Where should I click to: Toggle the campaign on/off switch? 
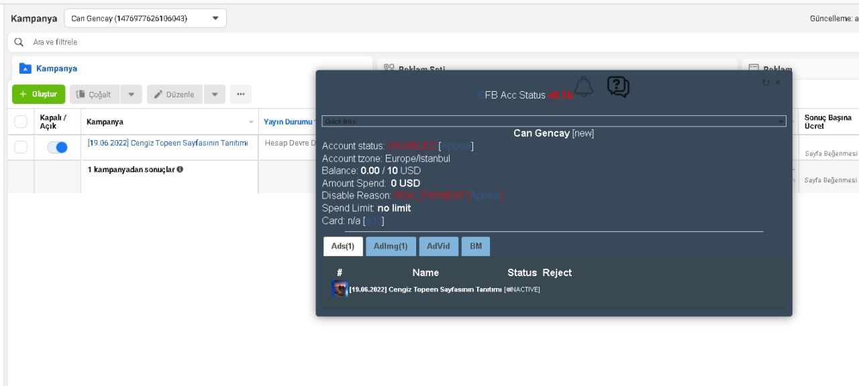click(57, 147)
